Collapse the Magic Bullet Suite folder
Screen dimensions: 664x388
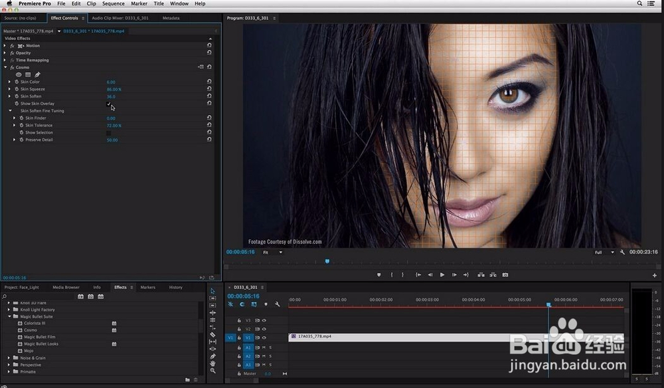pos(9,316)
